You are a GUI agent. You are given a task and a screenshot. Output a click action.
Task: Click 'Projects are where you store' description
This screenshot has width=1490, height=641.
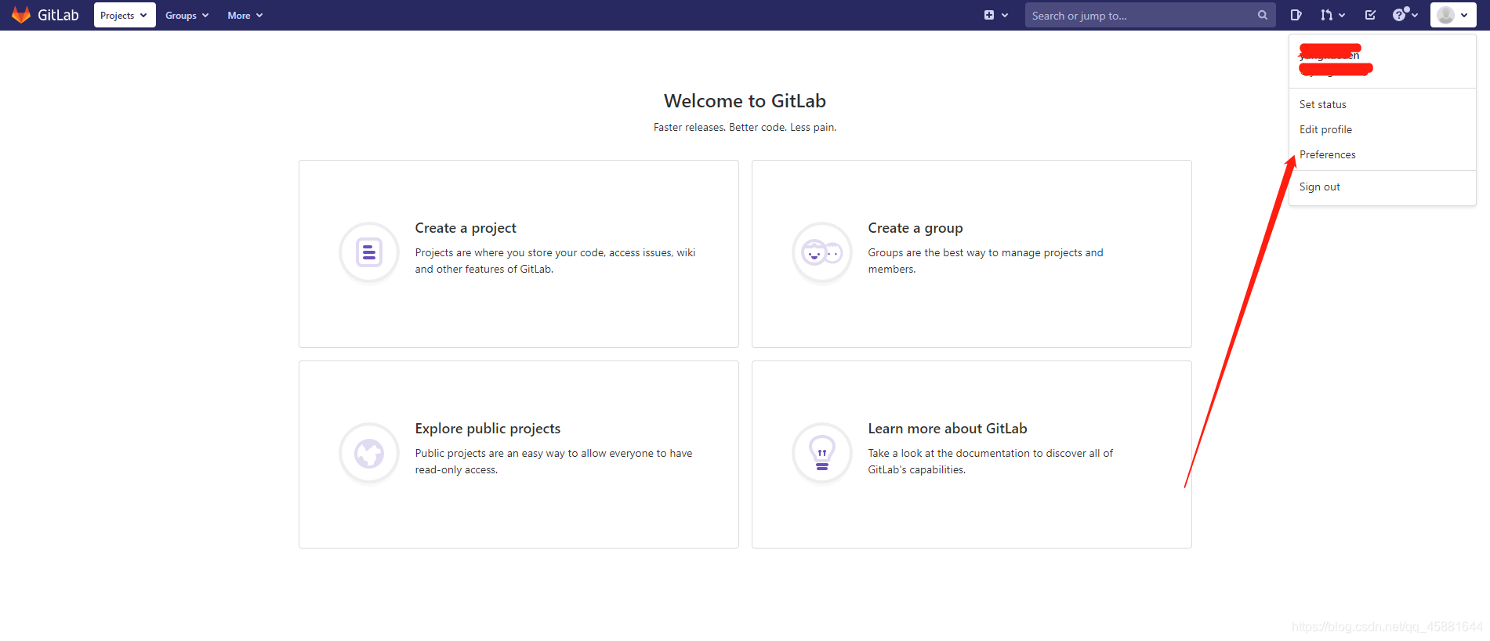pos(555,261)
